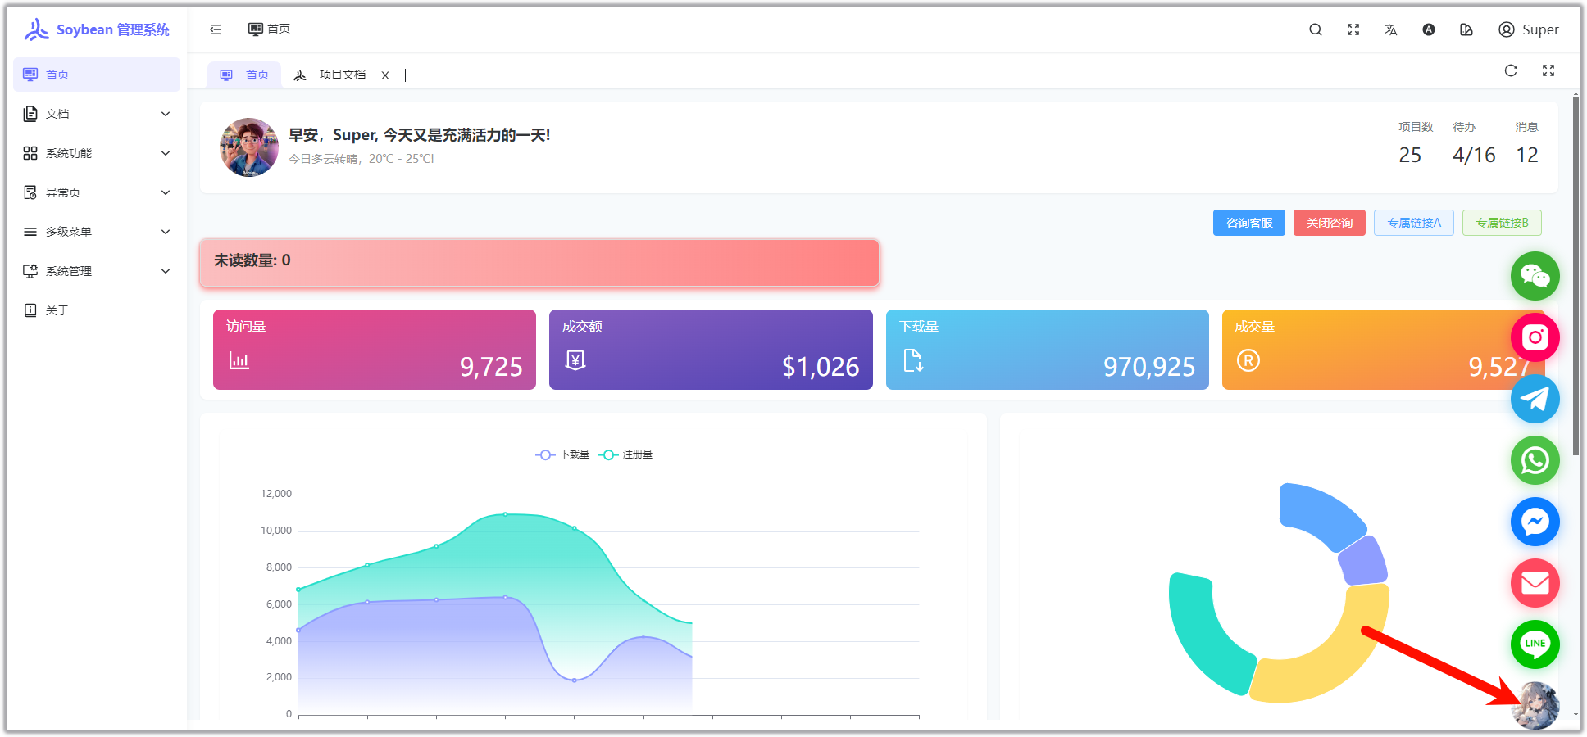Click the search icon in top header
Image resolution: width=1587 pixels, height=737 pixels.
[1315, 29]
